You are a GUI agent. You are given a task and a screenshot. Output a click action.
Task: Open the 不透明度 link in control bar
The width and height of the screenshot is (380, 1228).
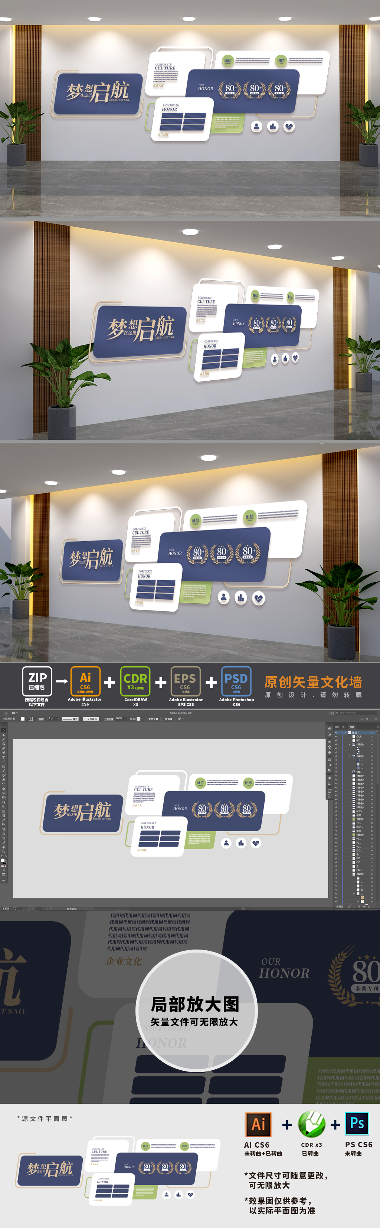tap(109, 719)
